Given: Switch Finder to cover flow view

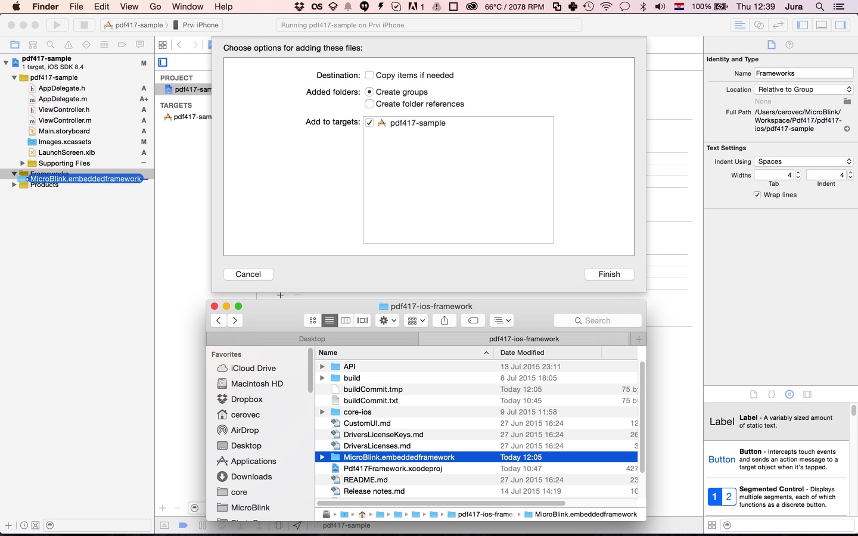Looking at the screenshot, I should (x=362, y=320).
